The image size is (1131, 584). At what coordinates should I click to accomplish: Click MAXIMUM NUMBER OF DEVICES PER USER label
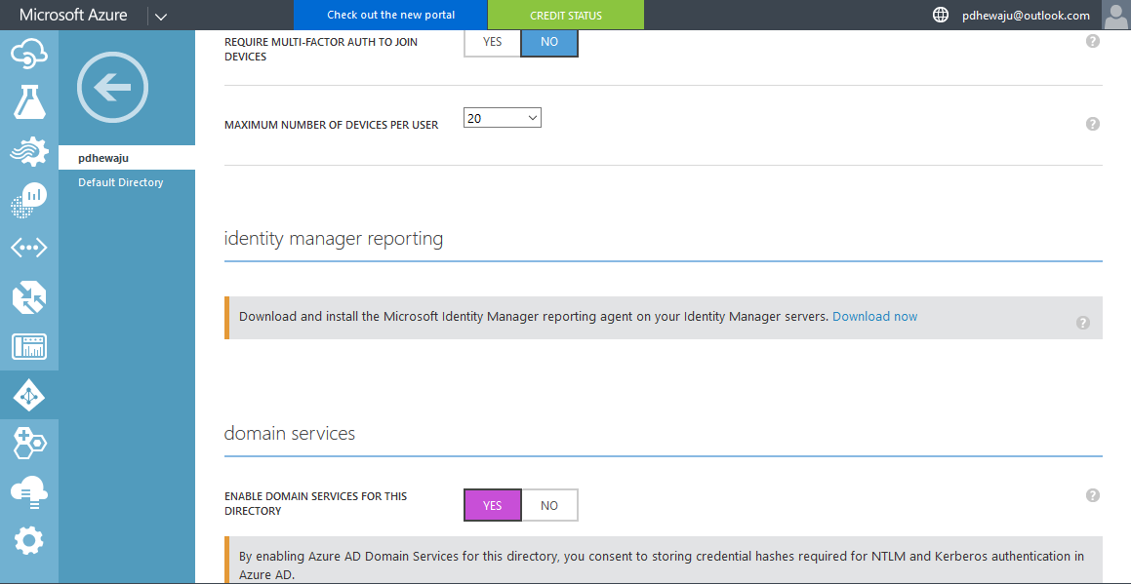[x=331, y=125]
